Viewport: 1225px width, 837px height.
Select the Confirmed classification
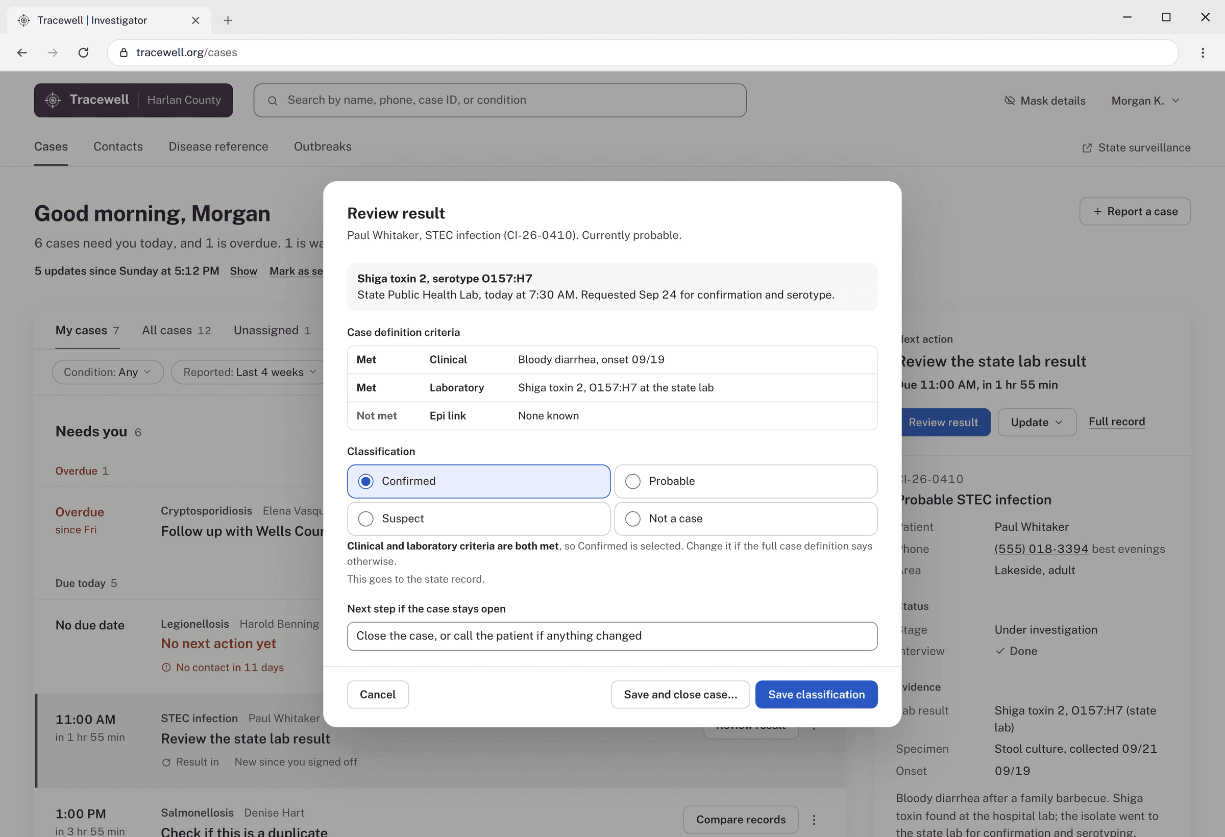(x=478, y=481)
